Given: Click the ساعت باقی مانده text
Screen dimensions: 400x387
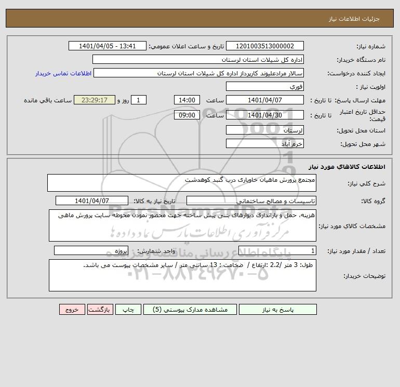Looking at the screenshot, I should tap(48, 100).
